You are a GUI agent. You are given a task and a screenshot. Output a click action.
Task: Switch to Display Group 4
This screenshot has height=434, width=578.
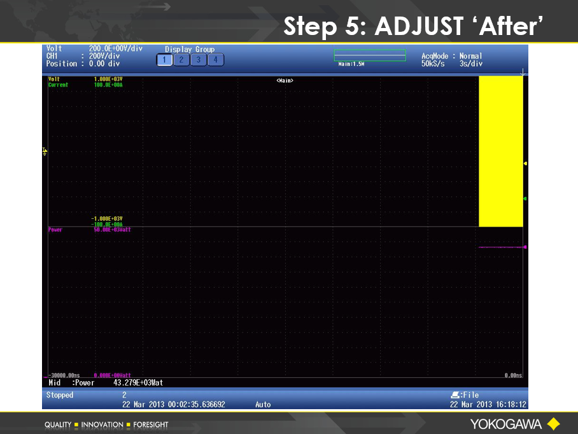tap(215, 60)
